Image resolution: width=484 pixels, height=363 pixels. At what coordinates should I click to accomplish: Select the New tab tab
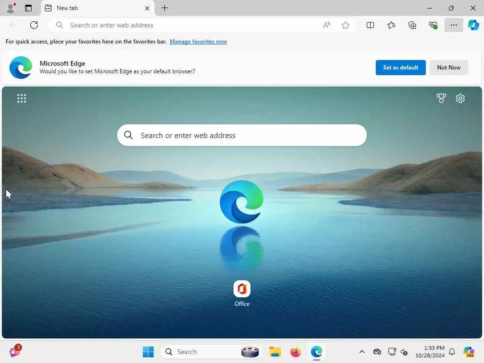(x=97, y=8)
